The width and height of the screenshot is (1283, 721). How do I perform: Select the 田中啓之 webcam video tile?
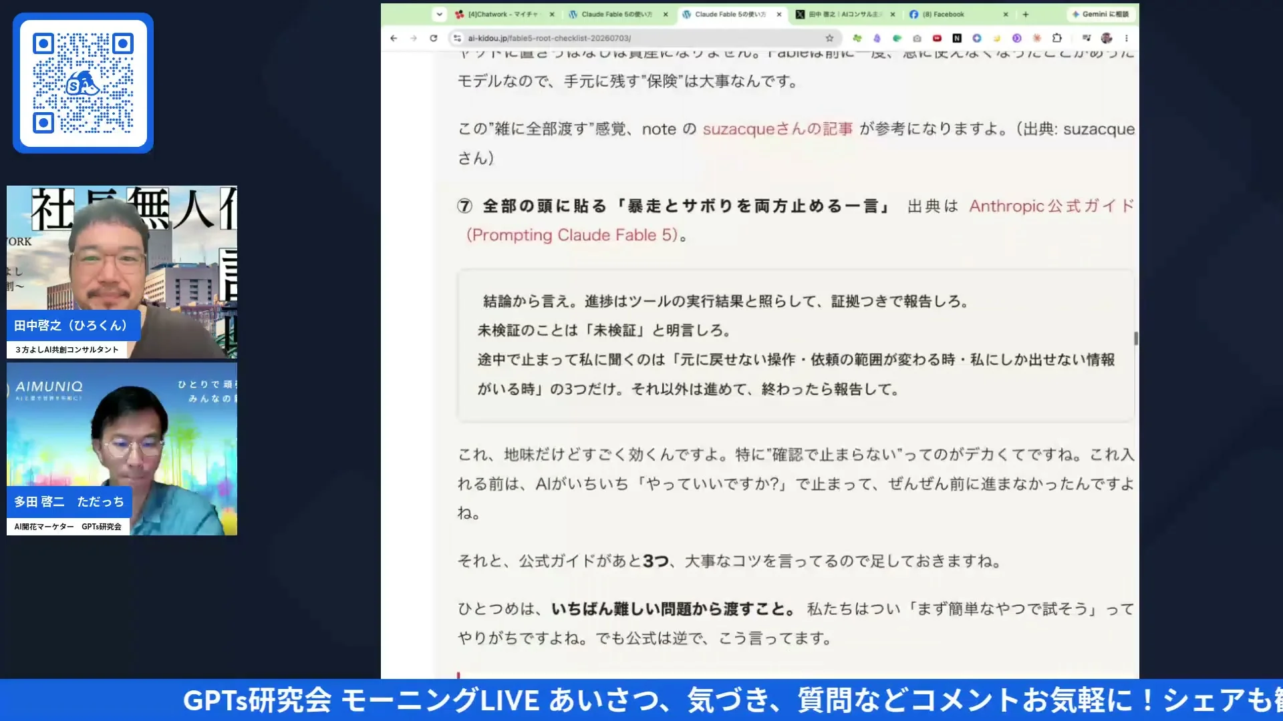point(122,272)
